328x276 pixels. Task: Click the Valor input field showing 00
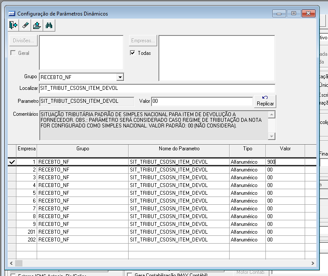(x=202, y=102)
